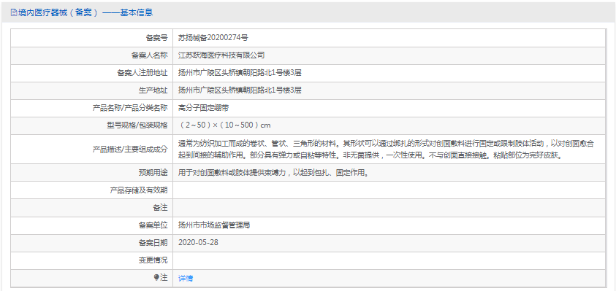This screenshot has height=291, width=616.
Task: Select the address value in 备案人注册地址 row
Action: point(240,73)
